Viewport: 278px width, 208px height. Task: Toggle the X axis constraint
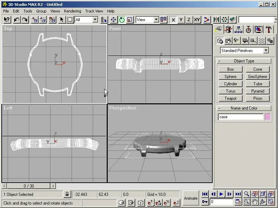tap(173, 20)
